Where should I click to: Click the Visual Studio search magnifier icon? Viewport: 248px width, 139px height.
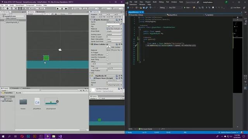[198, 2]
